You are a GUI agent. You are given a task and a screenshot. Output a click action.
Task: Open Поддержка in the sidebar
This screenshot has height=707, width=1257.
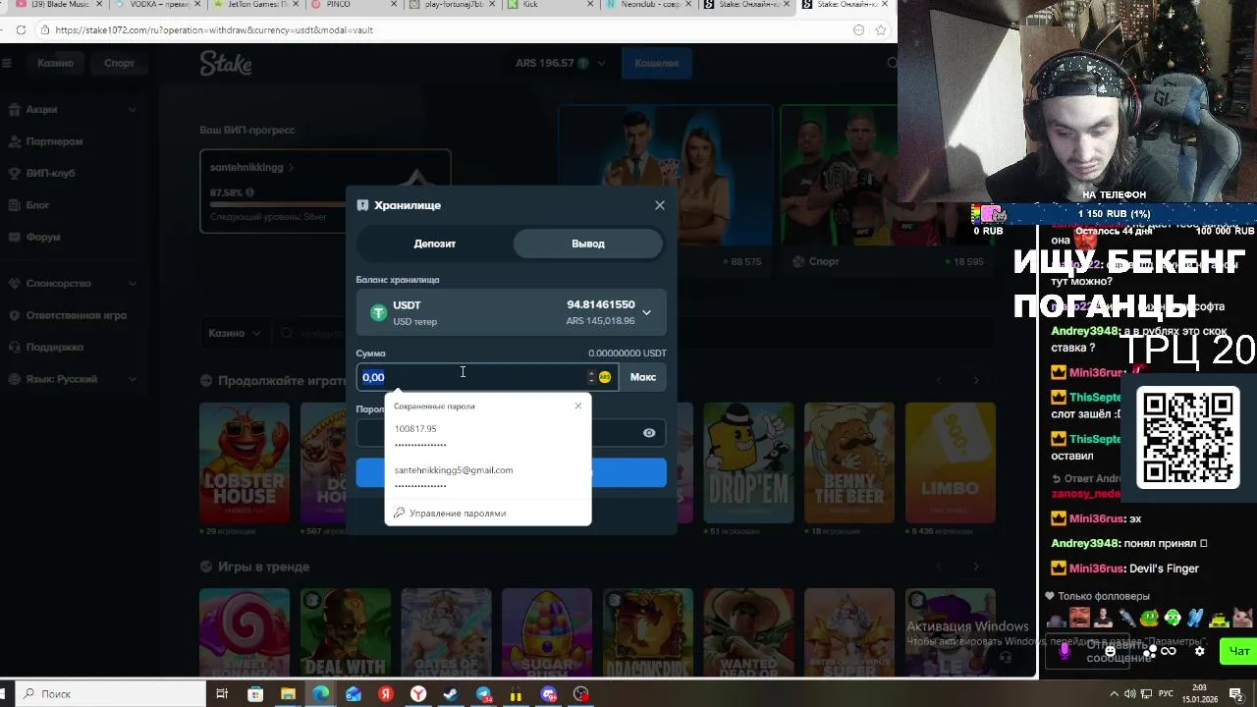point(72,347)
